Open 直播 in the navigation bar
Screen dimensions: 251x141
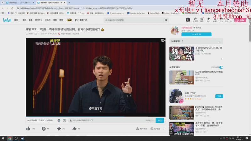tap(30, 20)
